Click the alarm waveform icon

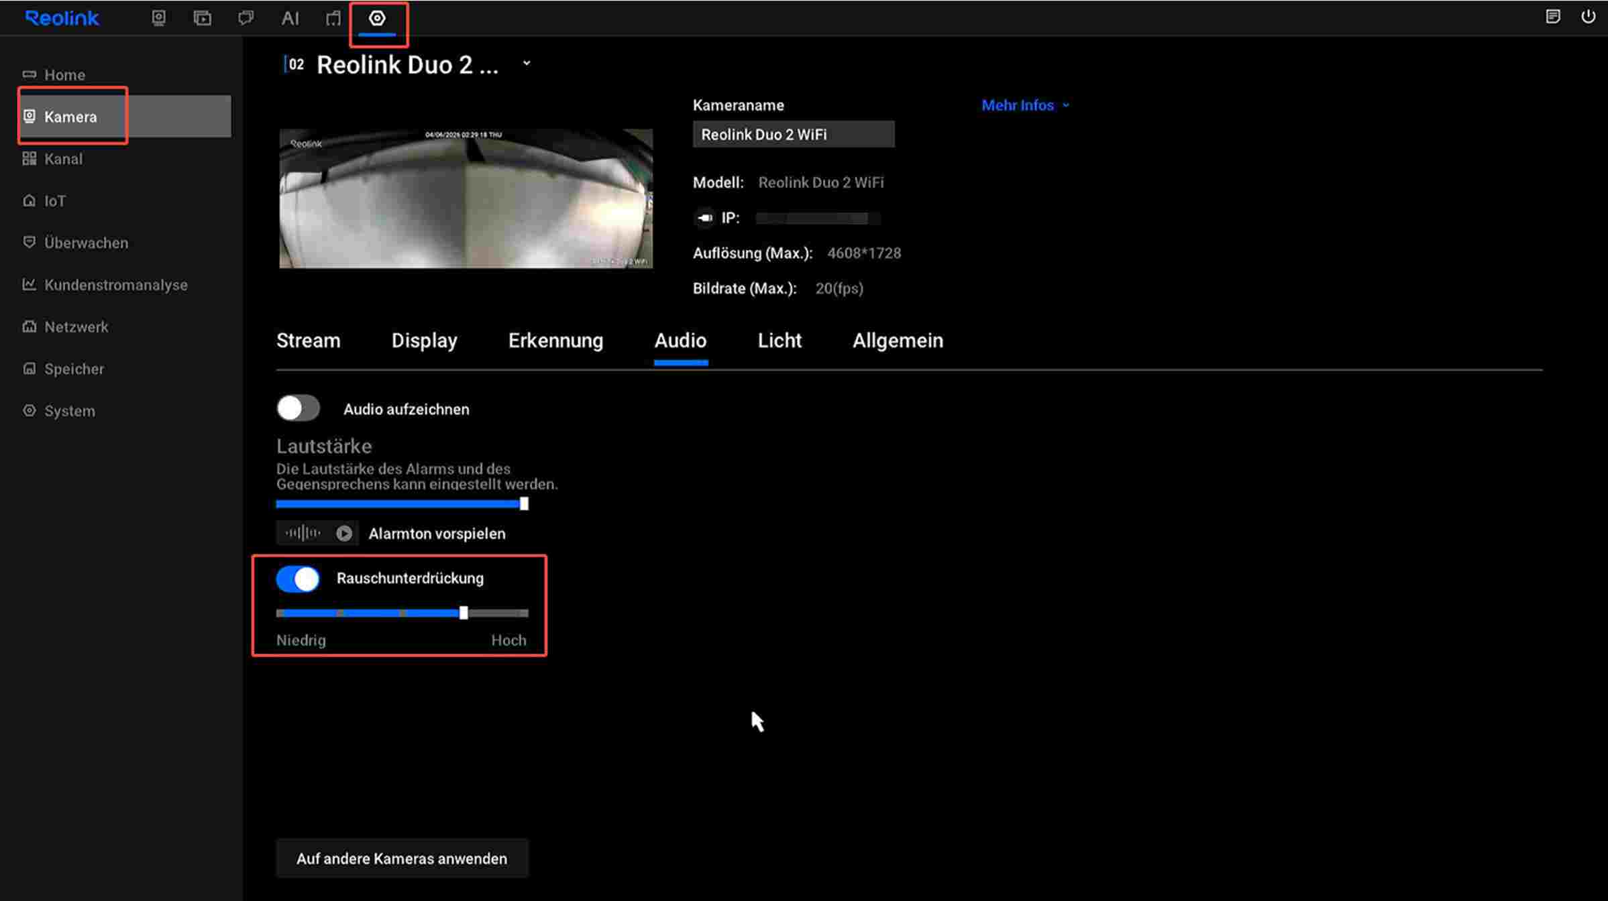coord(303,533)
